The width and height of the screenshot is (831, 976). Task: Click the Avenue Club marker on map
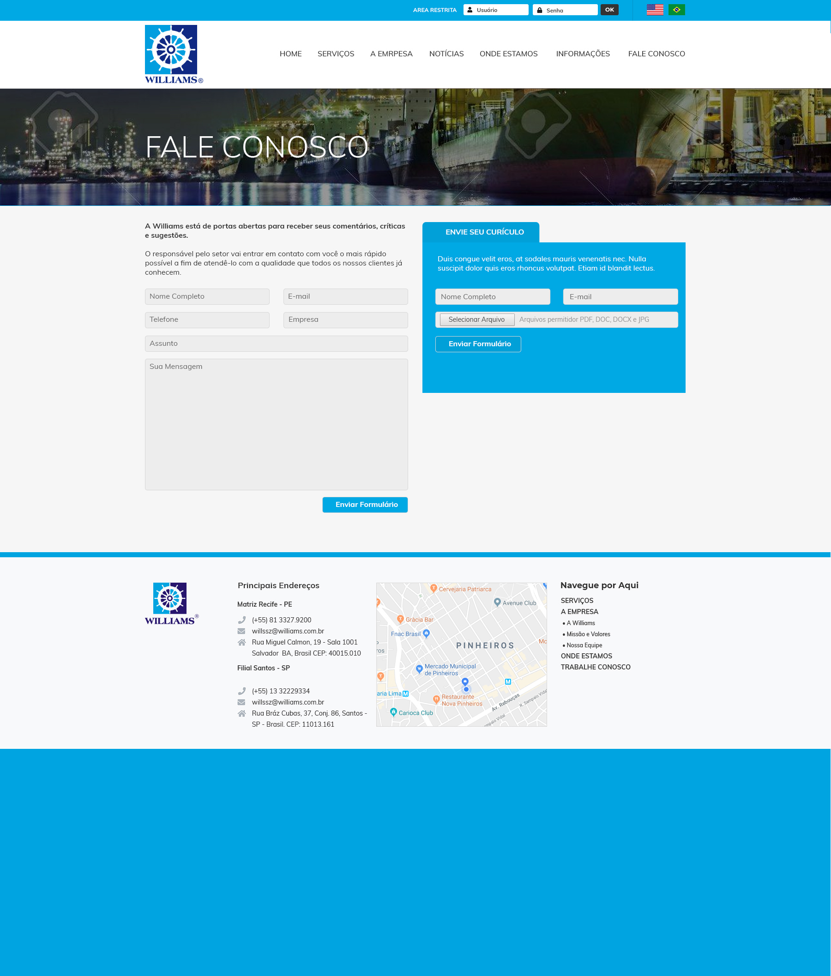coord(497,602)
